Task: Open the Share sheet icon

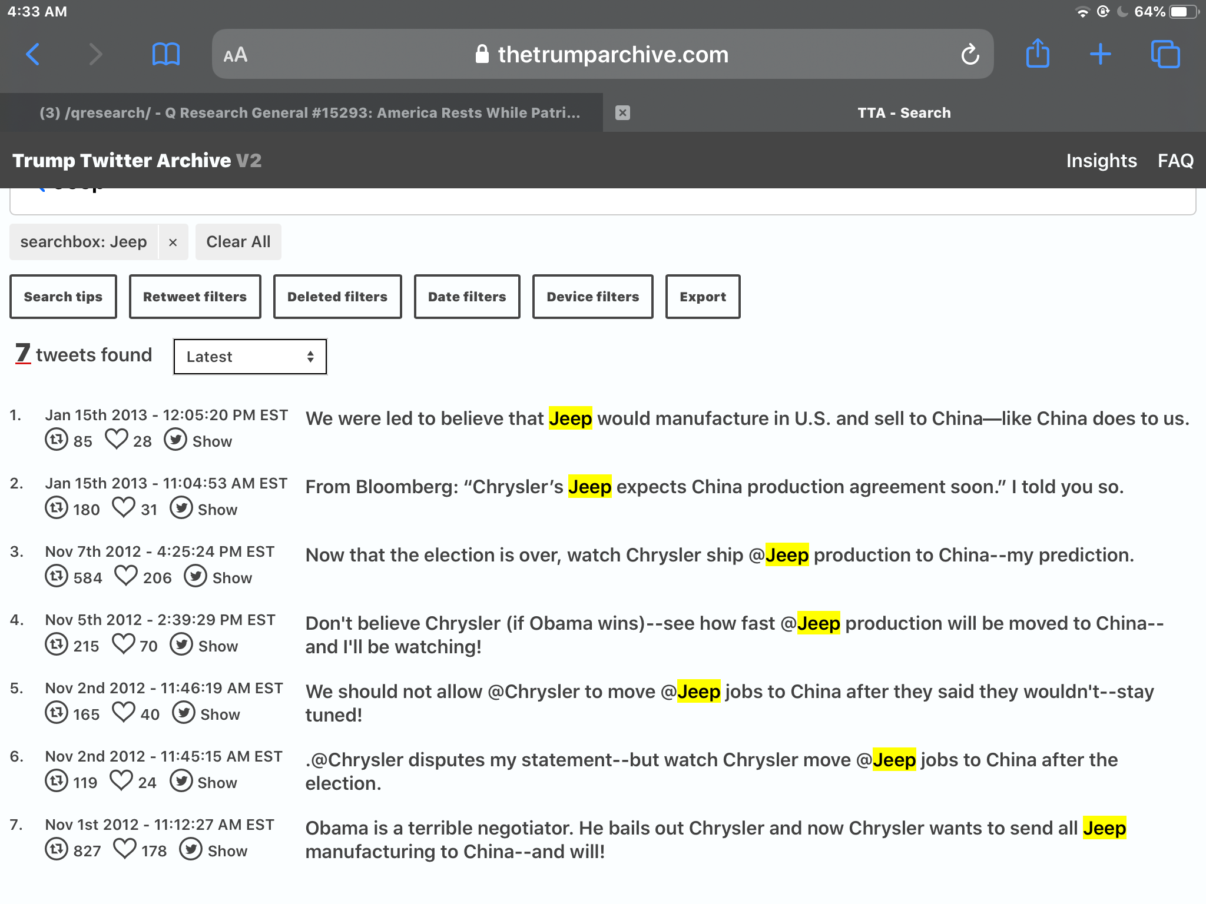Action: pos(1038,53)
